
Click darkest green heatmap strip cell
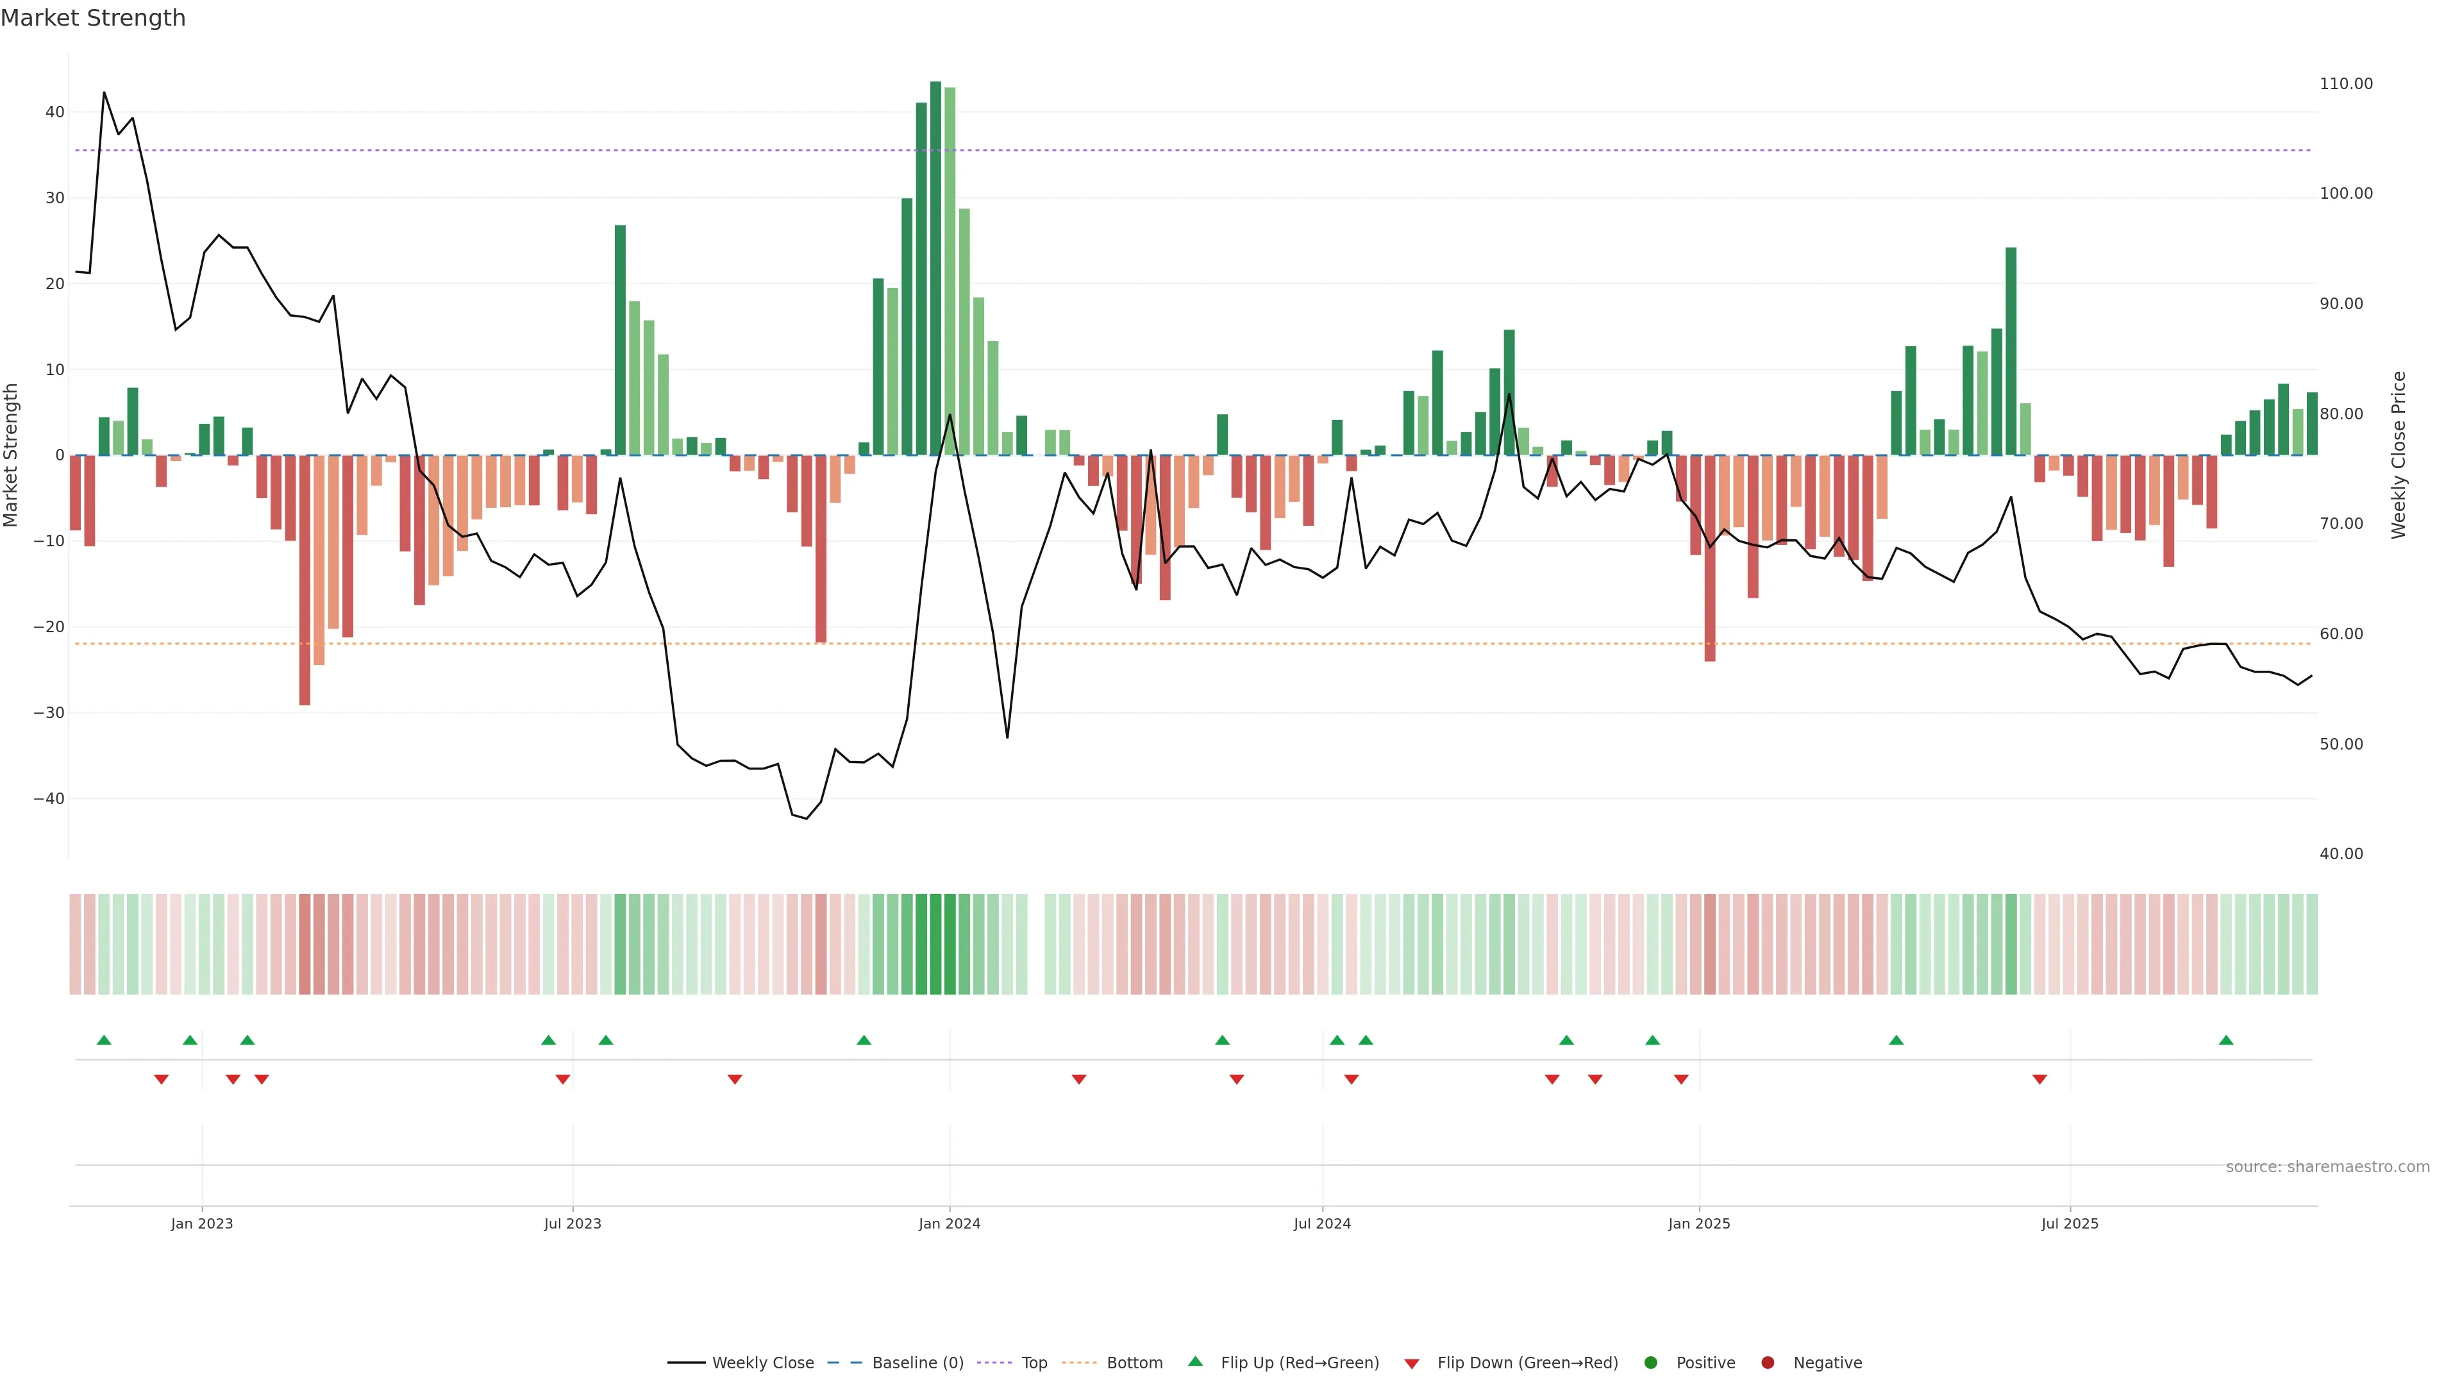(935, 943)
